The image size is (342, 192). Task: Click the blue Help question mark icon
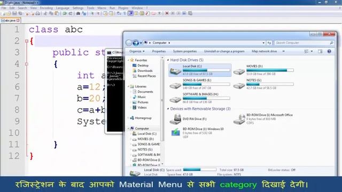(x=329, y=51)
